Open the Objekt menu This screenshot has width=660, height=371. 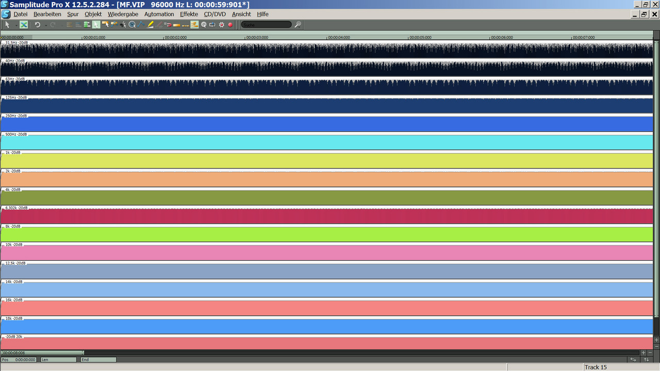[93, 14]
